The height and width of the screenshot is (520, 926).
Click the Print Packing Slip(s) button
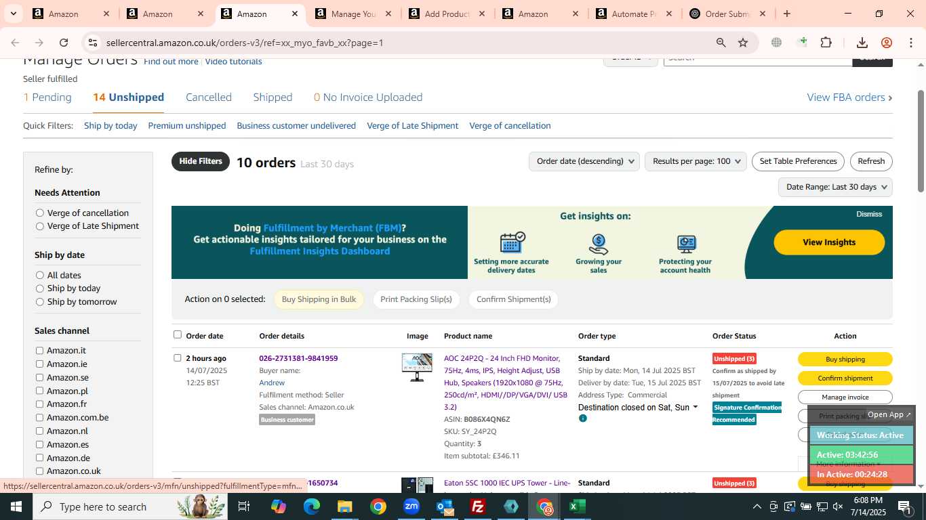point(416,299)
